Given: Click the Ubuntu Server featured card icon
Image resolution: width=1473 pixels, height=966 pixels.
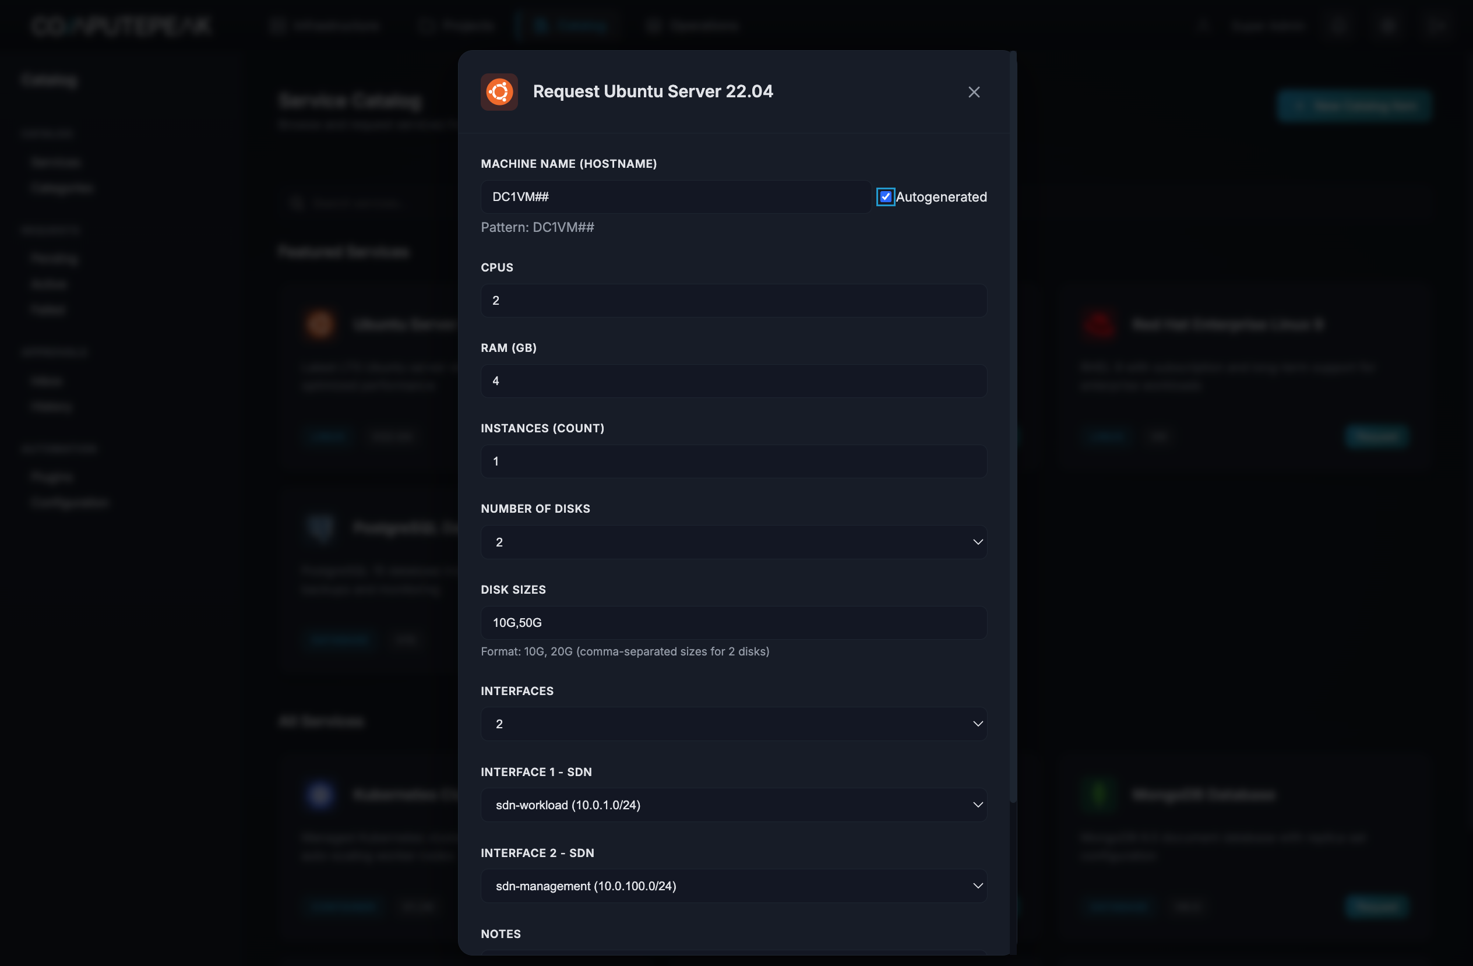Looking at the screenshot, I should [x=320, y=323].
